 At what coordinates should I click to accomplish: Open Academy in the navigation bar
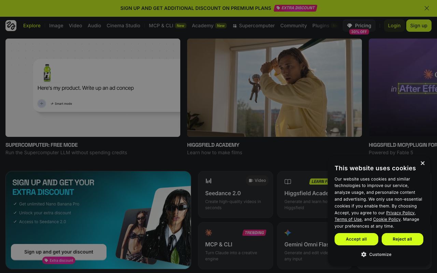pyautogui.click(x=209, y=26)
